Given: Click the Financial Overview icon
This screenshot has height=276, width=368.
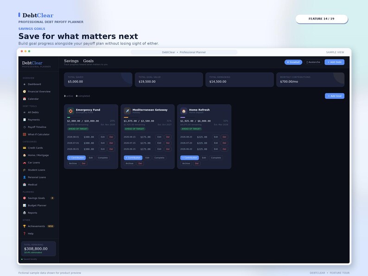Looking at the screenshot, I should pyautogui.click(x=25, y=91).
